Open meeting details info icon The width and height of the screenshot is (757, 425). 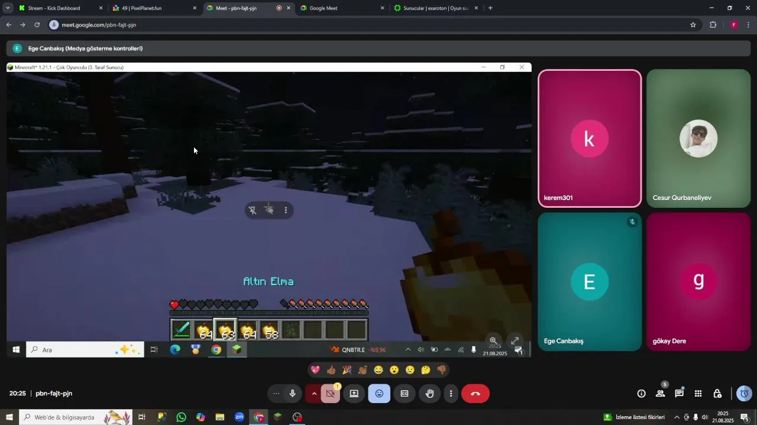641,394
